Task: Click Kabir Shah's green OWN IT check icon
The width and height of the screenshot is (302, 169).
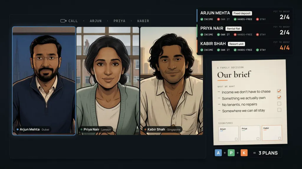Action: click(x=219, y=50)
